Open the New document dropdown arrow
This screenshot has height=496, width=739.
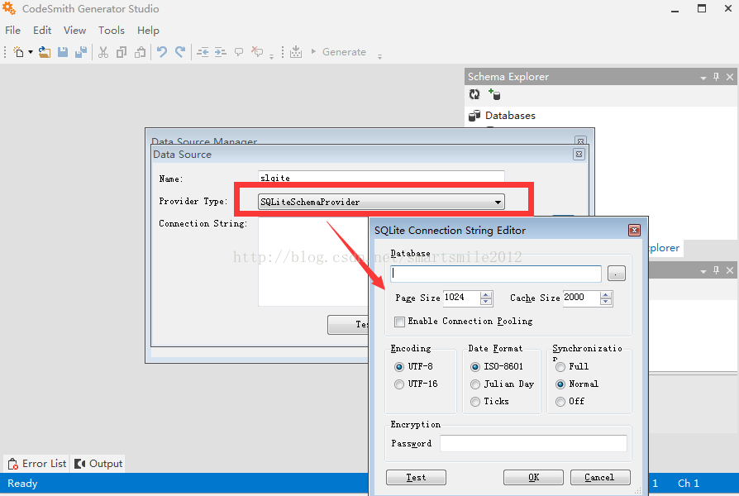coord(31,52)
